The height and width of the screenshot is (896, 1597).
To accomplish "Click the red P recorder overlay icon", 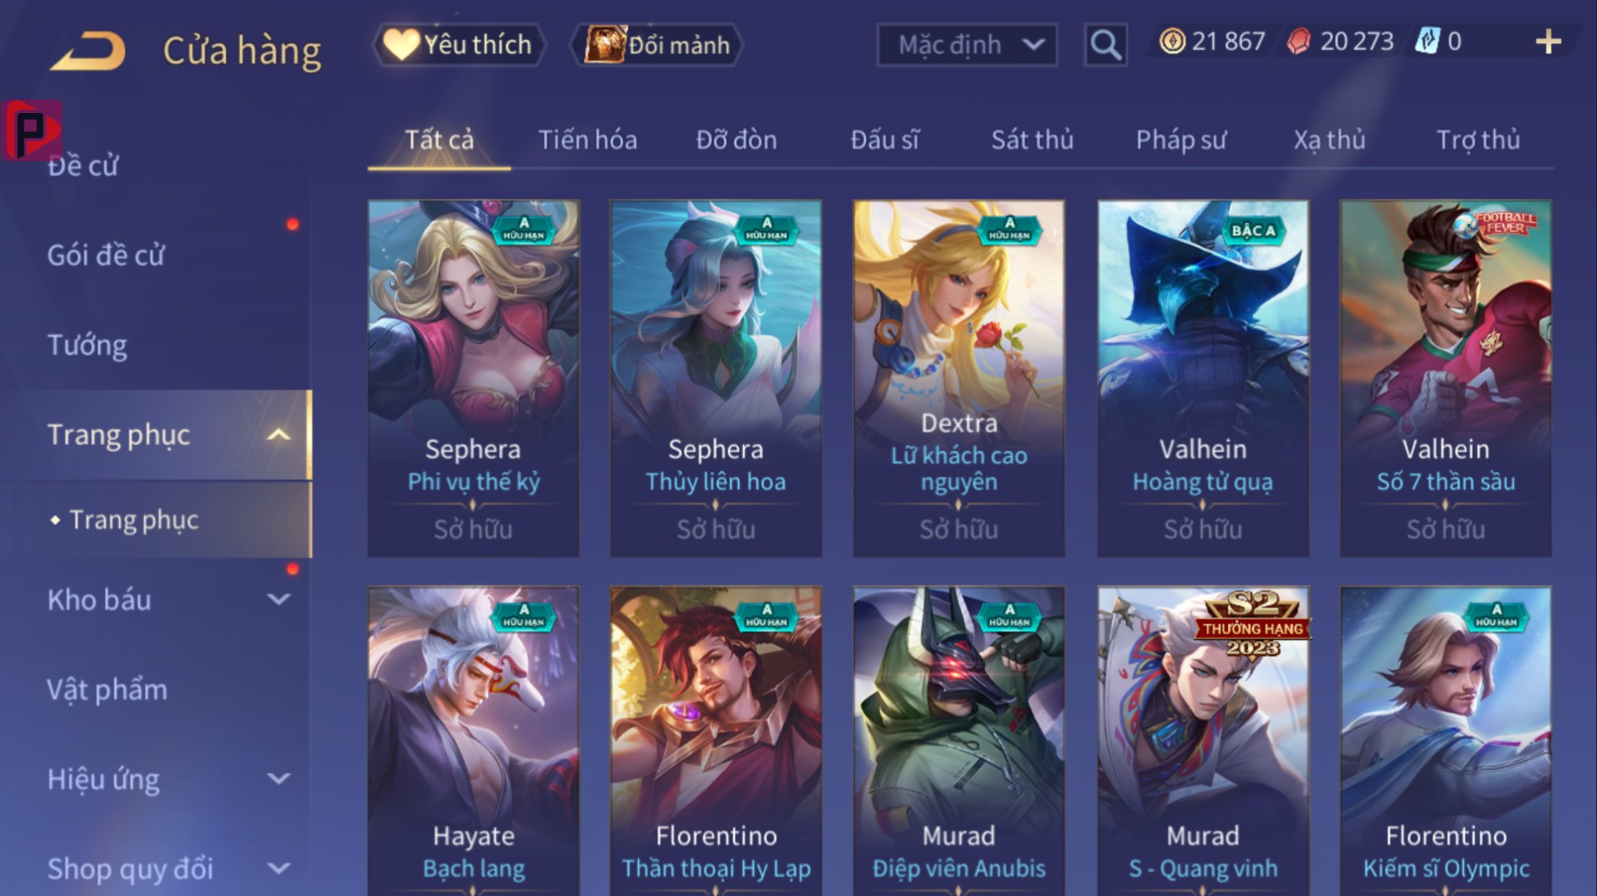I will pyautogui.click(x=32, y=130).
